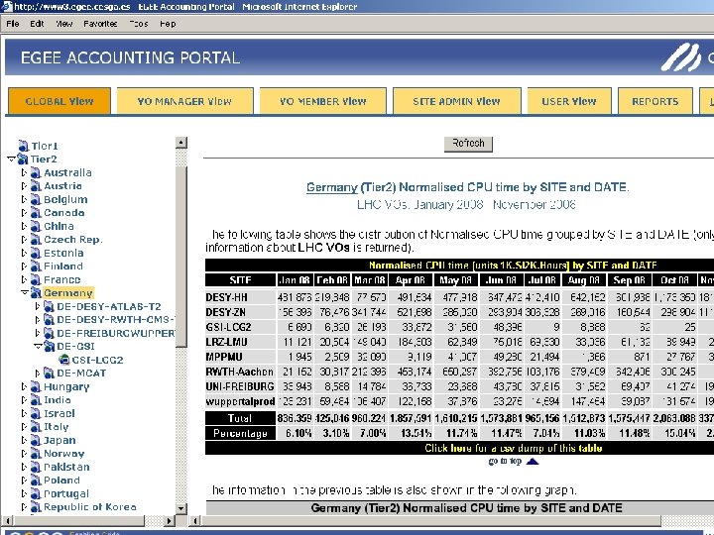This screenshot has height=535, width=714.
Task: Expand the DE-FREIBURGWUPPERTAL branch
Action: [x=38, y=334]
